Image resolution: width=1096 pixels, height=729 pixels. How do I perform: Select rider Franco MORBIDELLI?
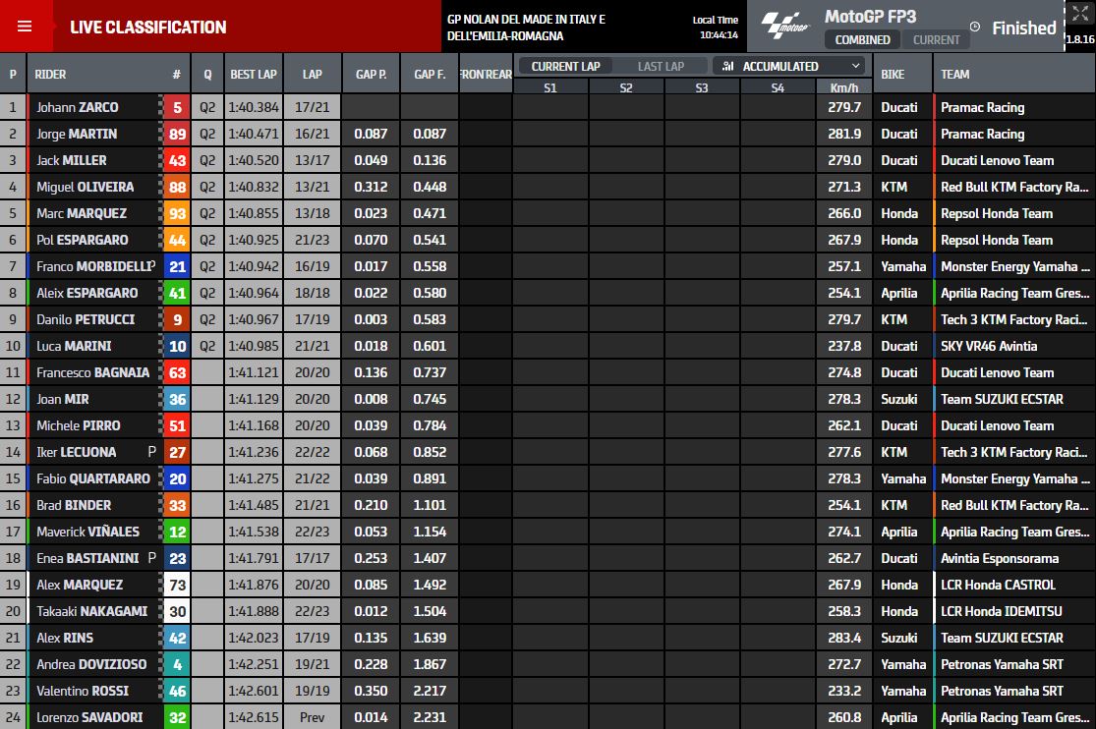(x=95, y=267)
